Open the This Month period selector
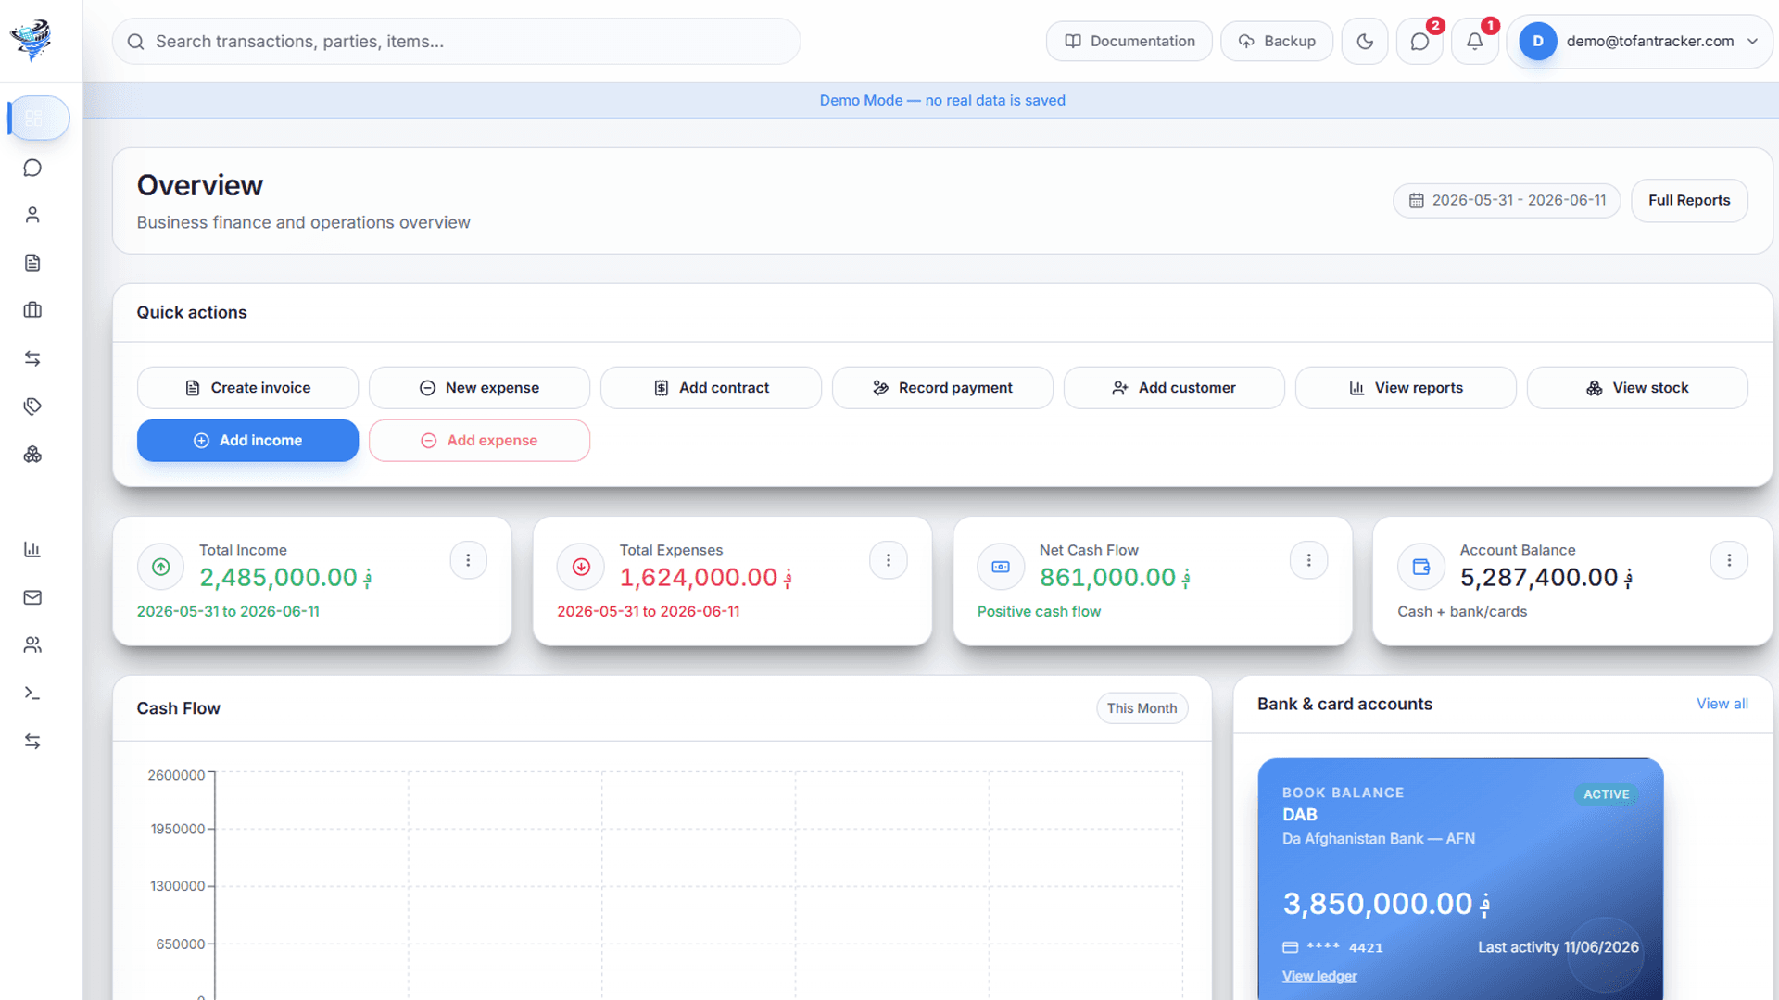 (1142, 708)
